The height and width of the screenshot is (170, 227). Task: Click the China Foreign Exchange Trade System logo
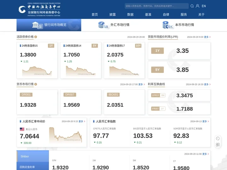coord(39,9)
